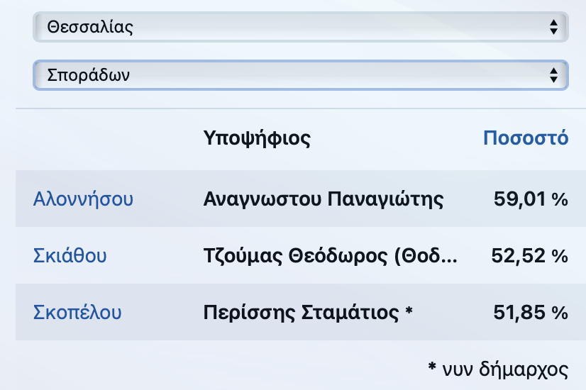Image resolution: width=586 pixels, height=390 pixels.
Task: Open the Σκοπέλου municipality link
Action: [x=77, y=312]
